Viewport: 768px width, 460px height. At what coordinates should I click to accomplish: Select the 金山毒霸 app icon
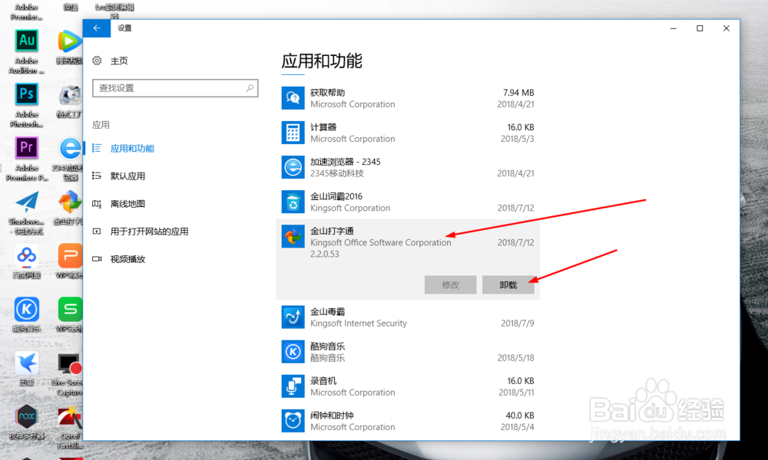(x=293, y=317)
